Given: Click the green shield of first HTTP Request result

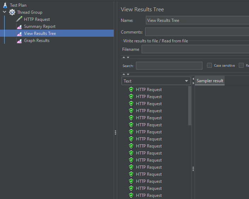Looking at the screenshot, I should click(x=131, y=90).
